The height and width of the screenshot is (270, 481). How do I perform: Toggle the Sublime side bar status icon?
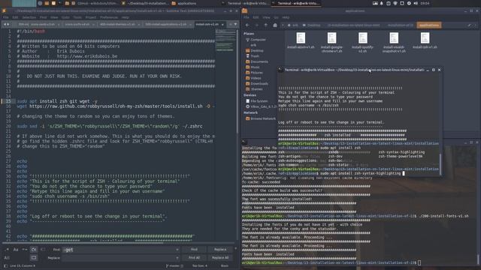click(x=5, y=265)
